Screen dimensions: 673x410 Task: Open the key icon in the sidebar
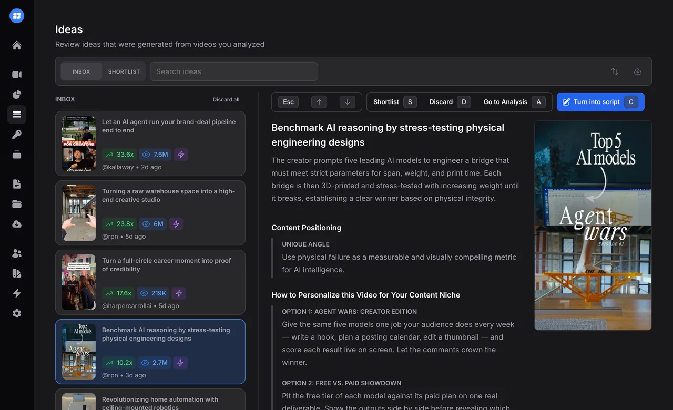coord(17,135)
